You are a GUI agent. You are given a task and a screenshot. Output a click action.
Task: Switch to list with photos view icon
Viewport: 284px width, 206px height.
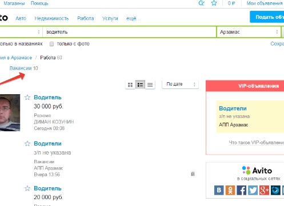pos(140,84)
